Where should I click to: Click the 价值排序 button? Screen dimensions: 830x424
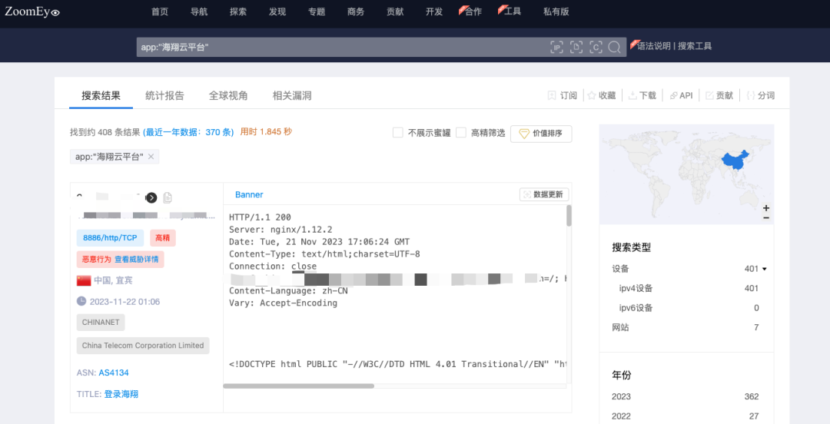[541, 134]
